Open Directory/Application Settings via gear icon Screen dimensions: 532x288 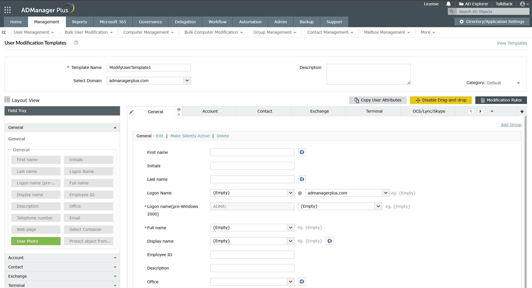(461, 22)
